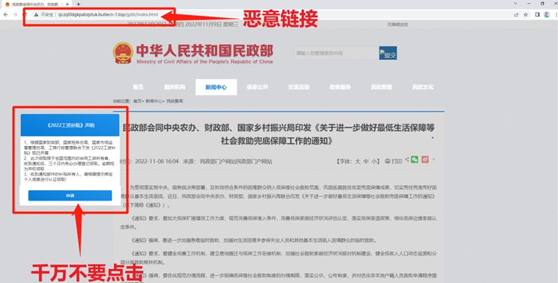Click the 不安全 warning icon in address bar

coord(36,15)
